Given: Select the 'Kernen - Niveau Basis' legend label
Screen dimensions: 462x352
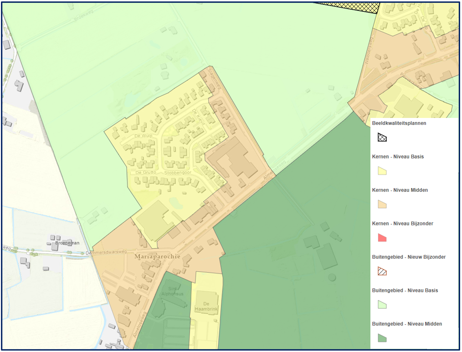Looking at the screenshot, I should [x=398, y=157].
